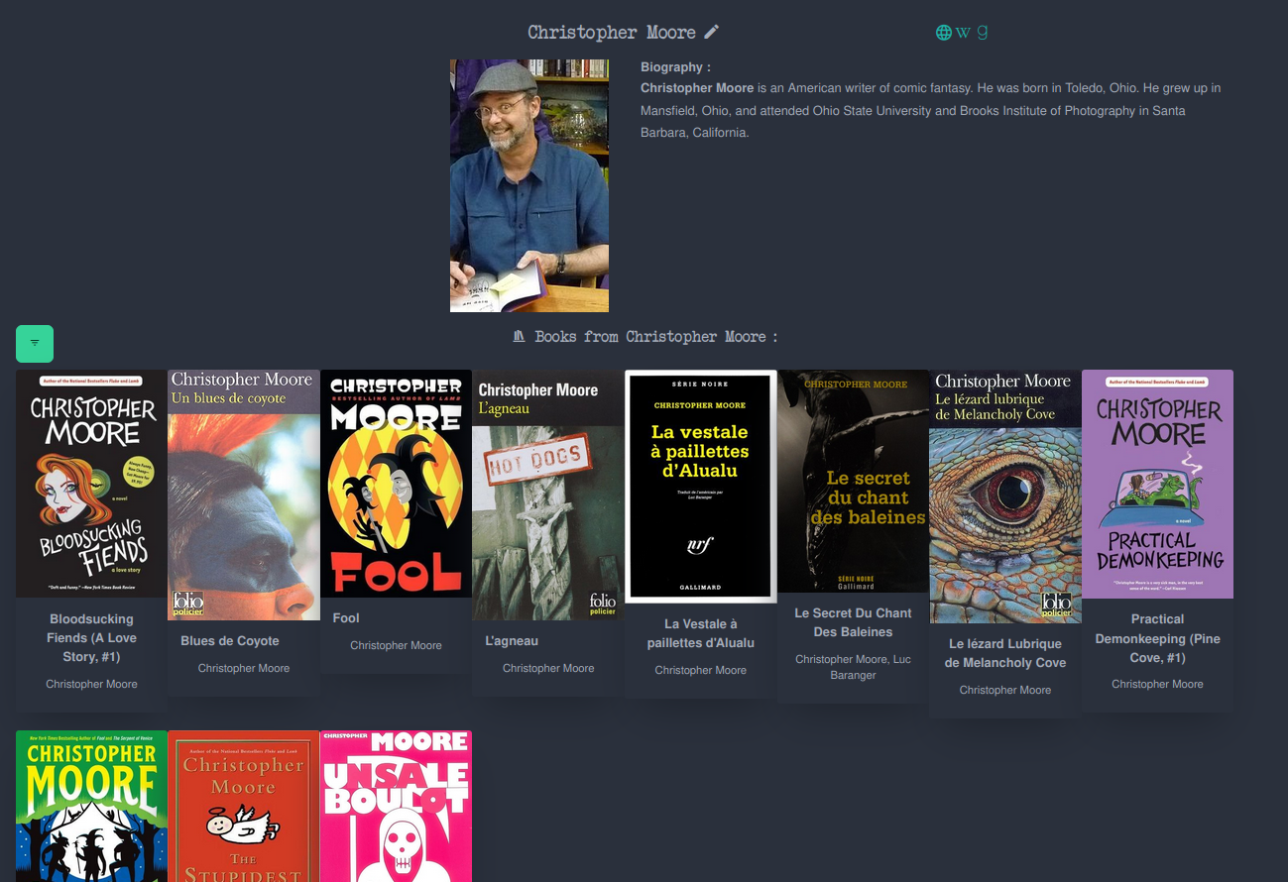Click title 'La Vestale à paillettes d'Alualu'
The image size is (1288, 882).
coord(701,633)
